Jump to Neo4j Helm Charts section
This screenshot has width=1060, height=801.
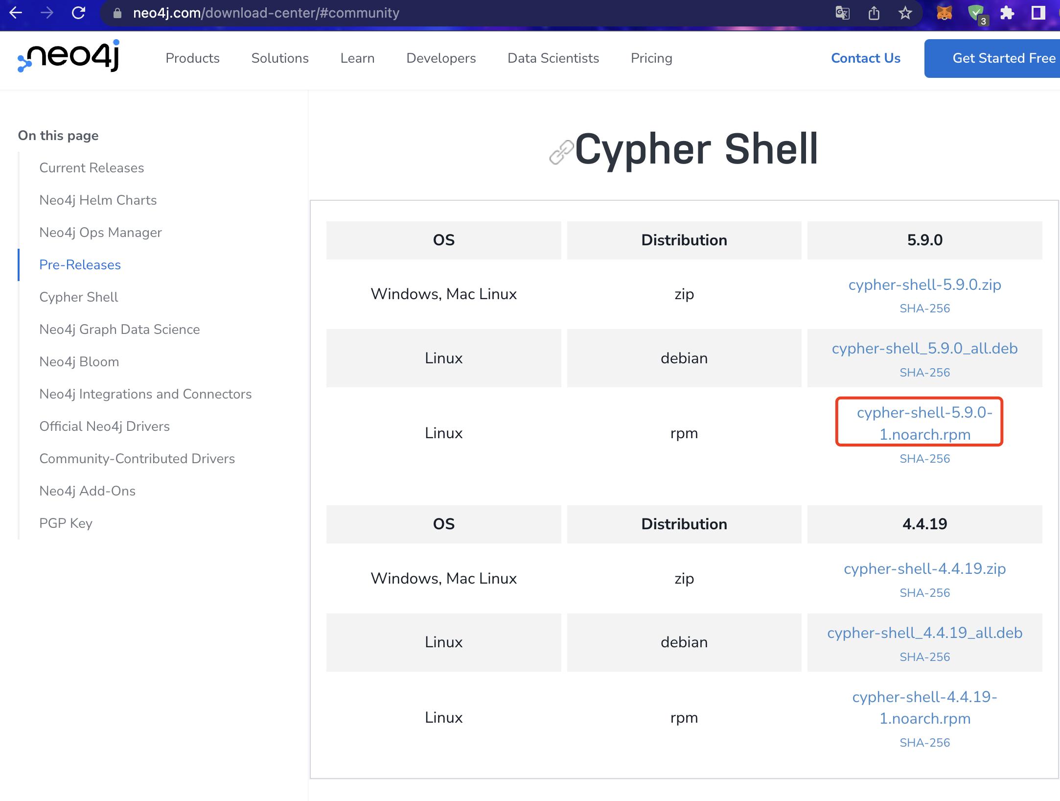98,200
